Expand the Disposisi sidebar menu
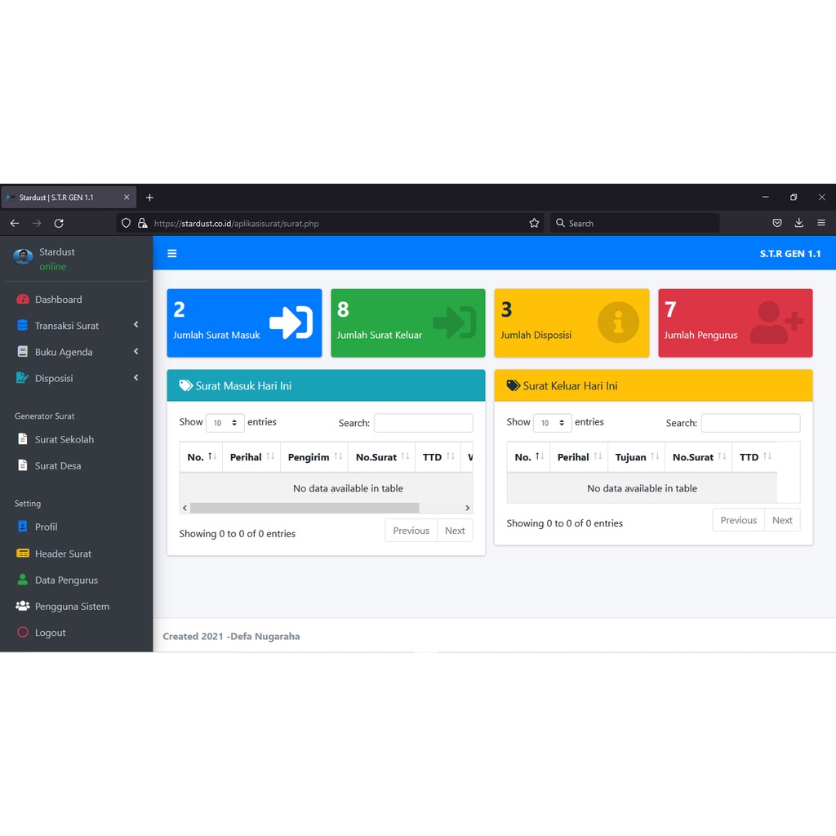 (54, 378)
